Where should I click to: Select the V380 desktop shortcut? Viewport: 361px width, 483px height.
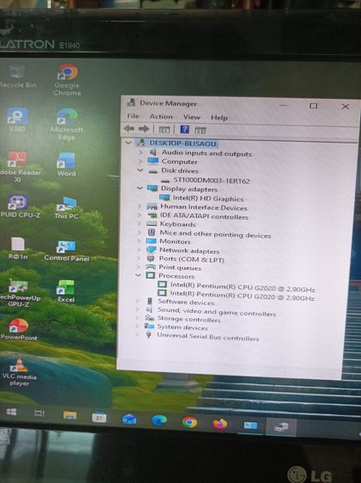(17, 119)
